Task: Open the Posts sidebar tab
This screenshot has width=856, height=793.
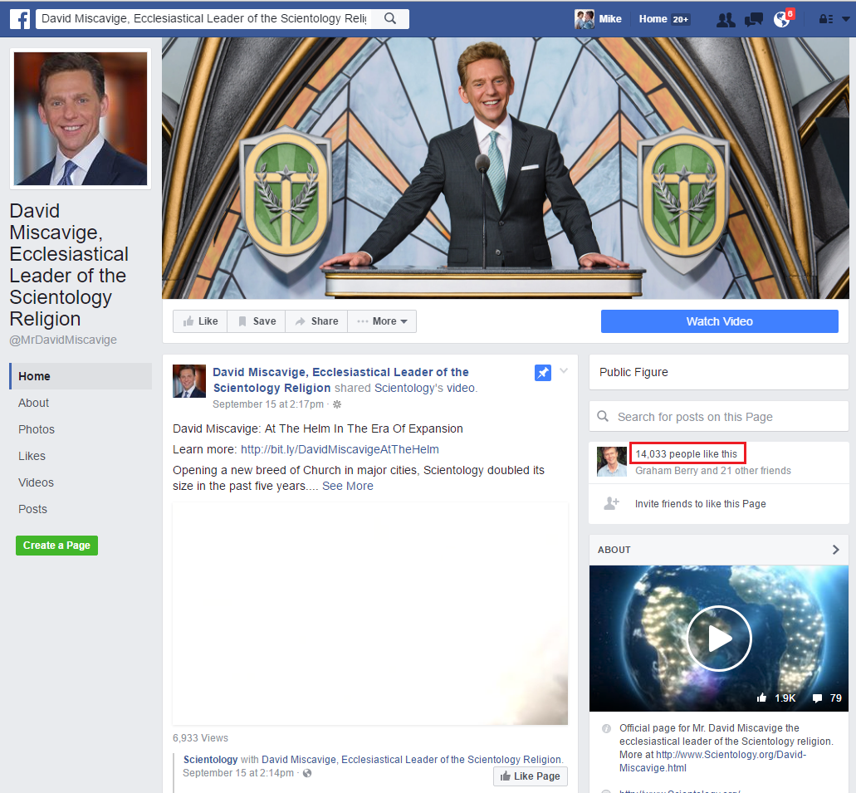Action: pos(32,509)
